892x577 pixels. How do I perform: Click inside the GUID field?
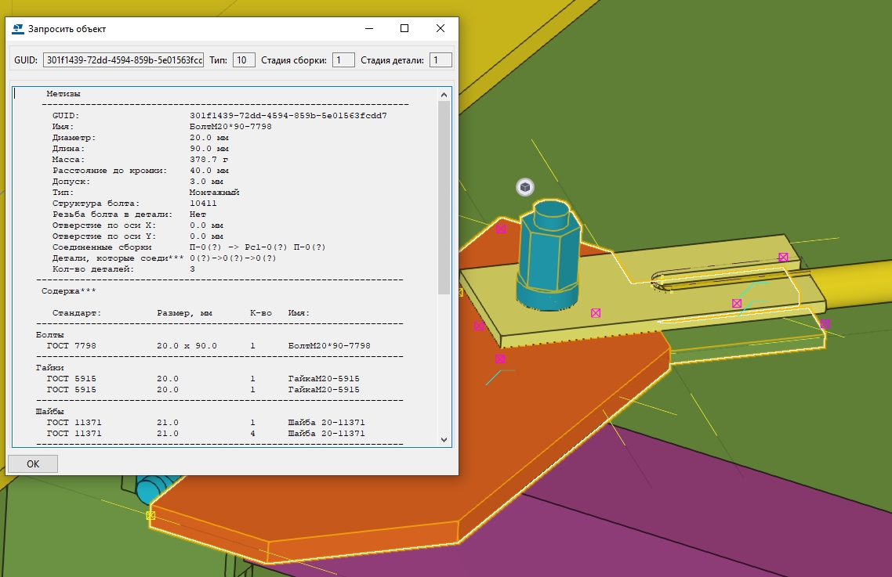coord(124,60)
